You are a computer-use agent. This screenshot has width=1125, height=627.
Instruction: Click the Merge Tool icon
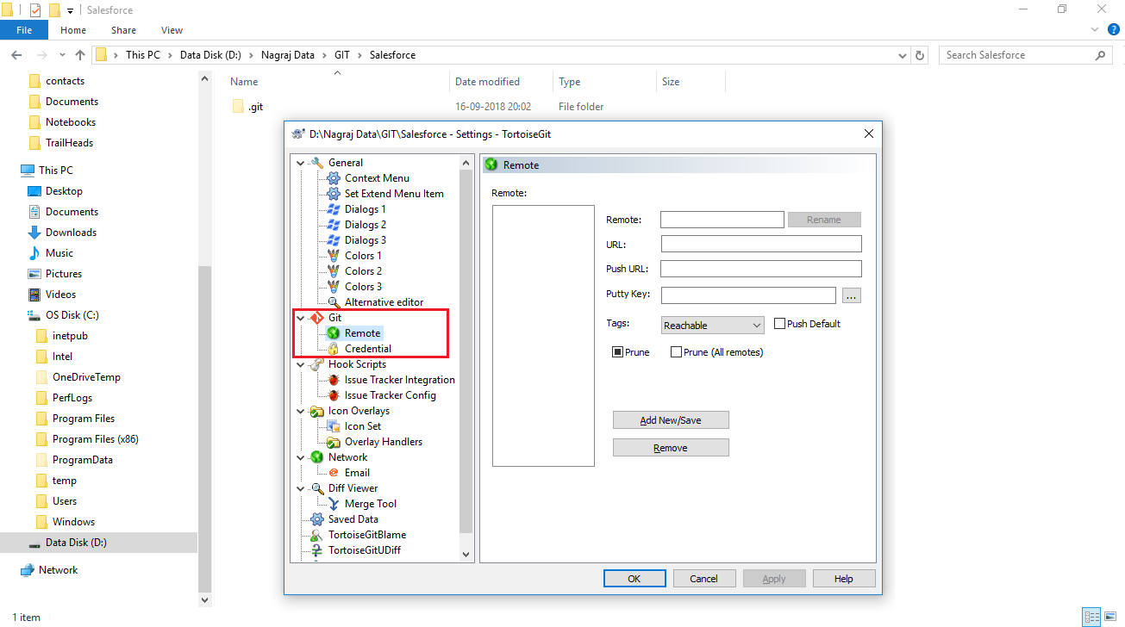click(333, 504)
